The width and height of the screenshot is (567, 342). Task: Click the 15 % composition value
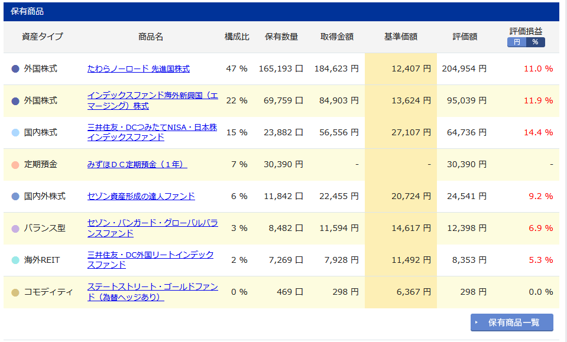pyautogui.click(x=237, y=132)
